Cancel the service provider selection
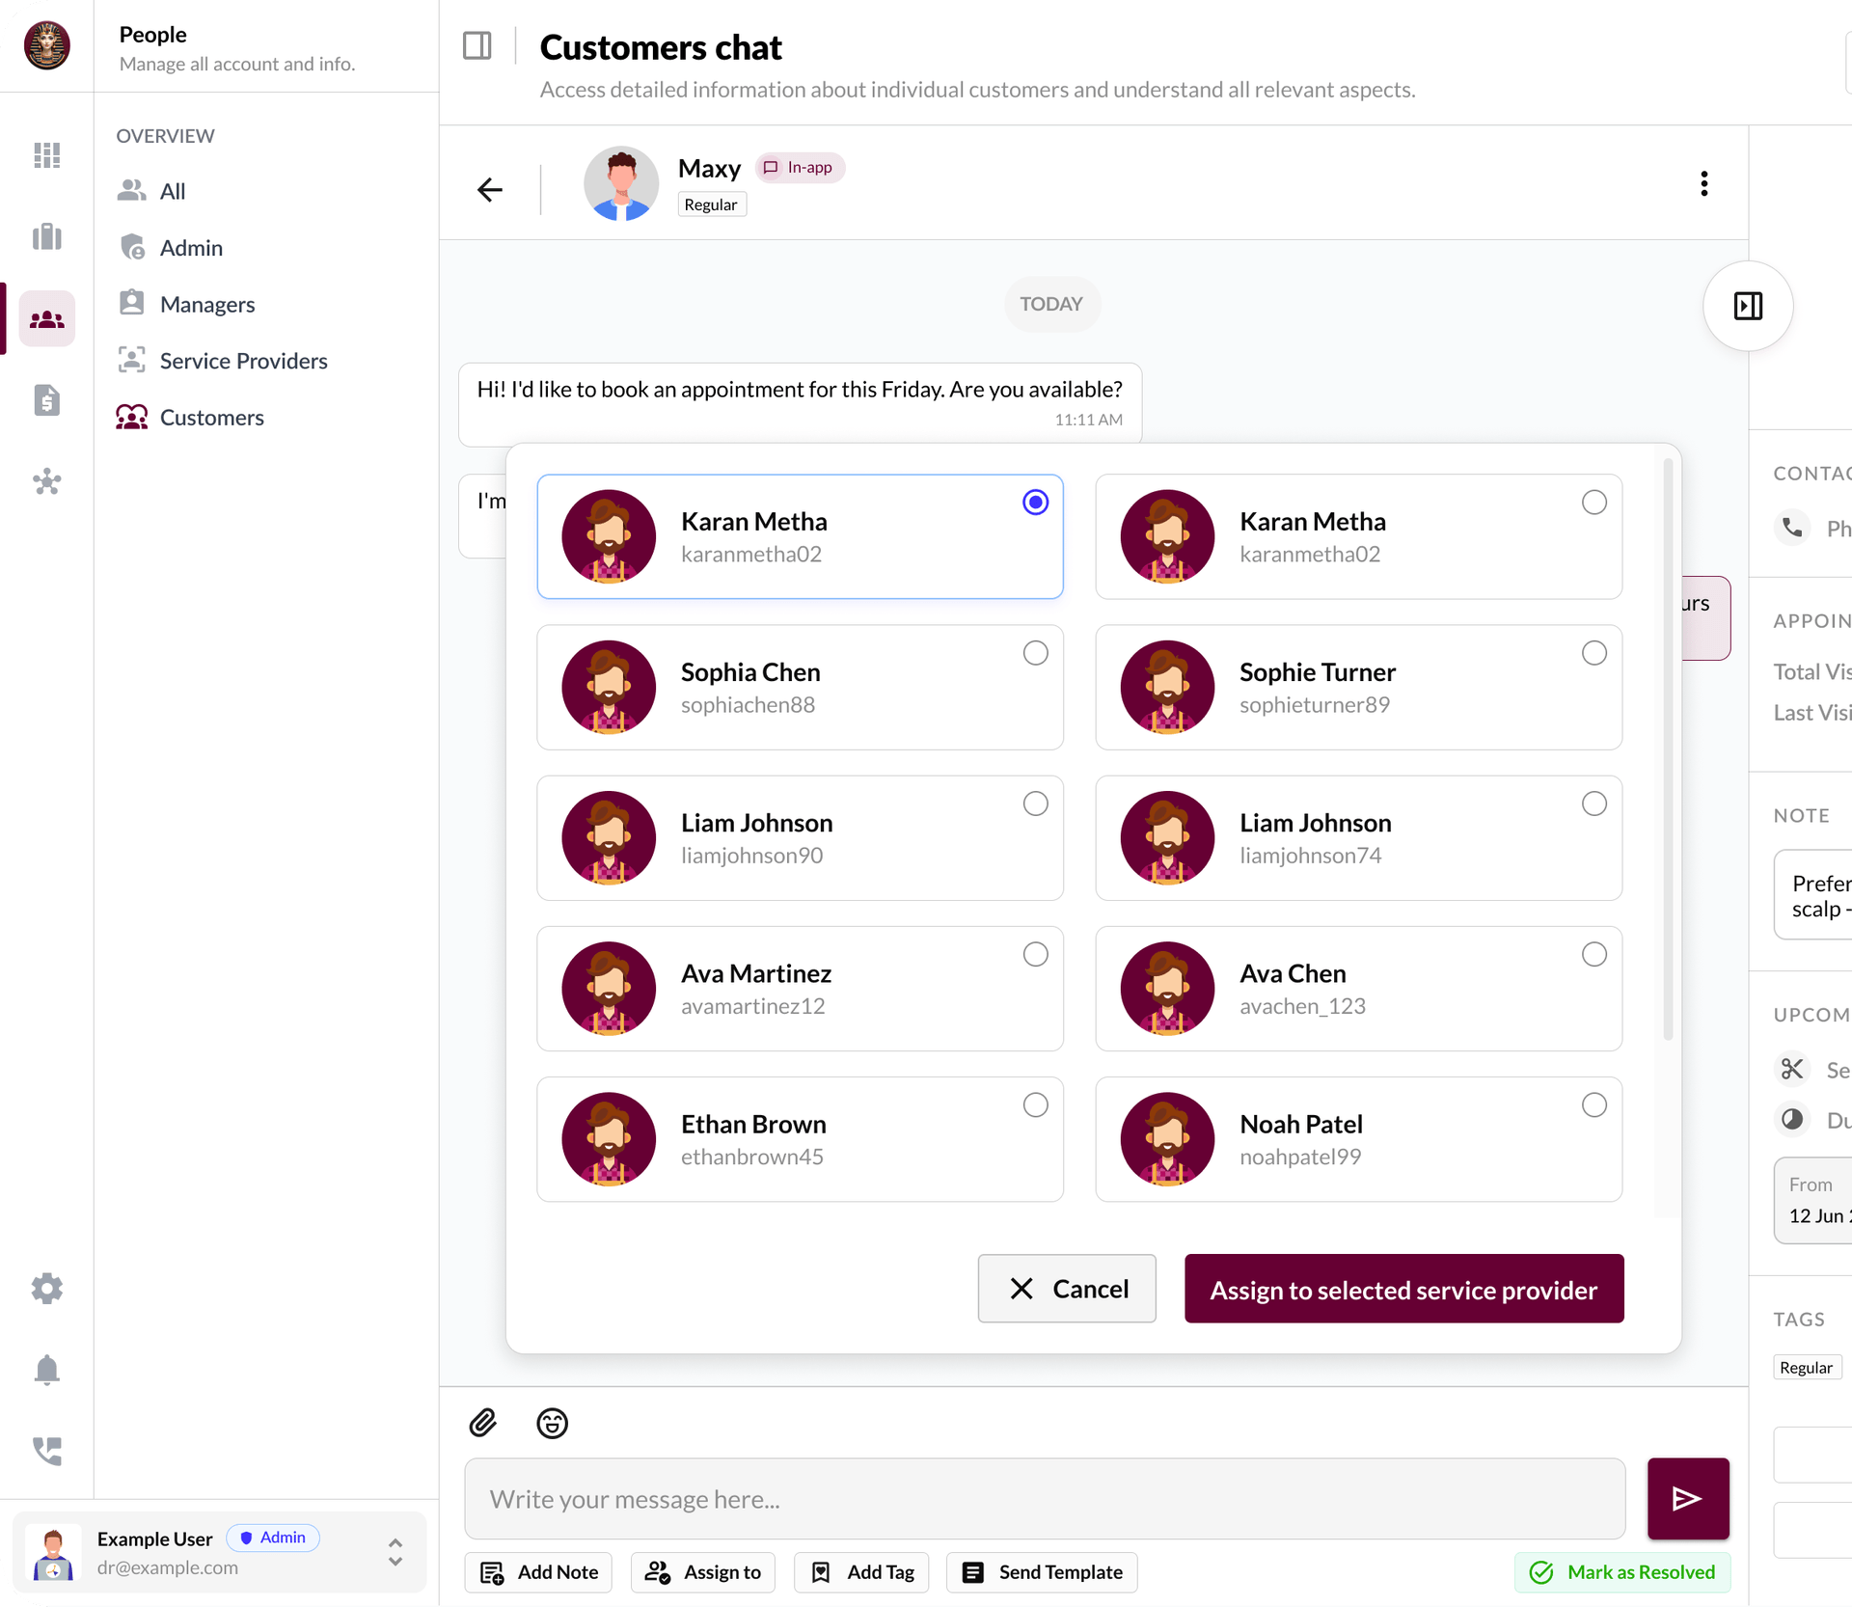Screen dimensions: 1852x1607 click(1067, 1289)
